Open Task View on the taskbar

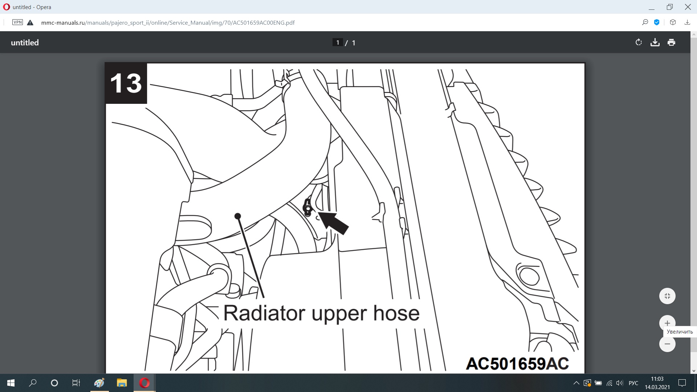(76, 383)
